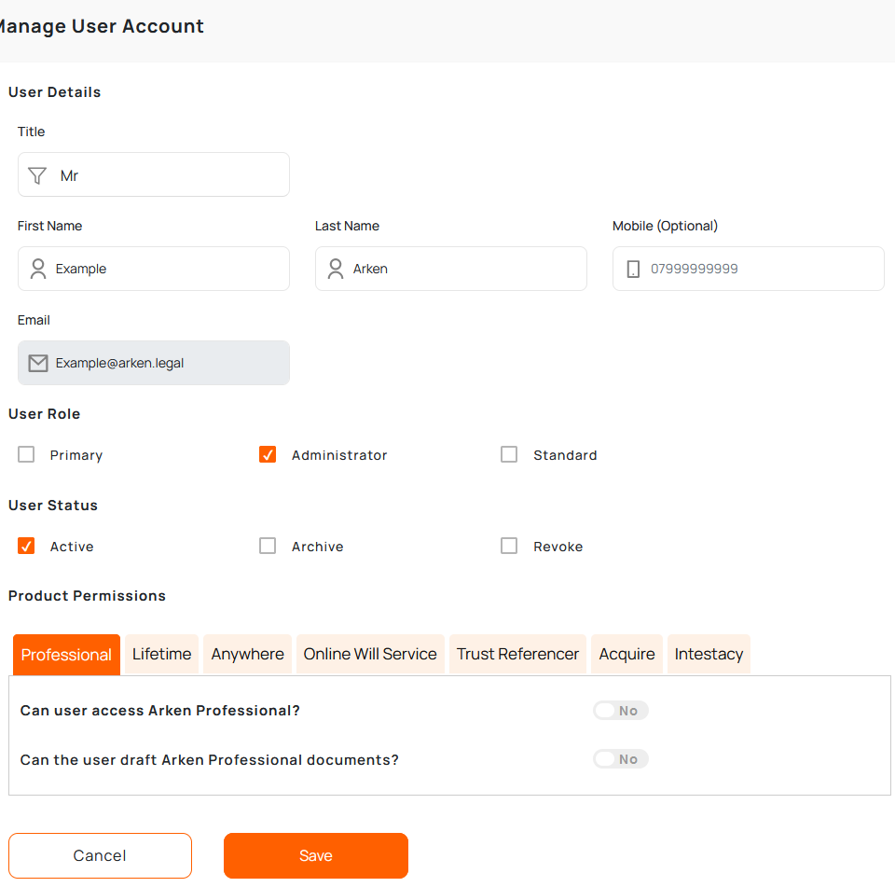
Task: Open the Online Will Service tab
Action: click(x=370, y=654)
